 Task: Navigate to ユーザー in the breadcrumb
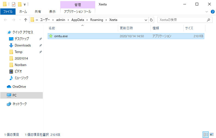45,20
